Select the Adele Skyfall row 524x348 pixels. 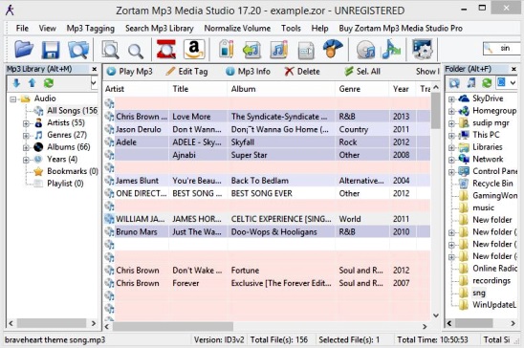pos(267,142)
